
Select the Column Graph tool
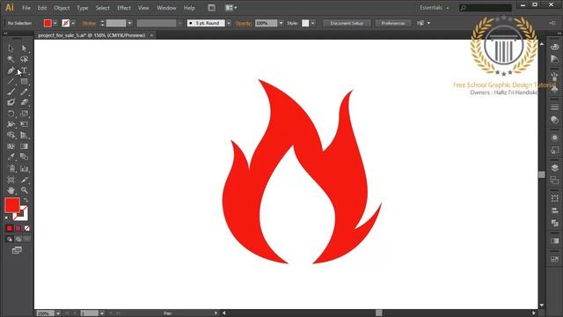tap(24, 168)
